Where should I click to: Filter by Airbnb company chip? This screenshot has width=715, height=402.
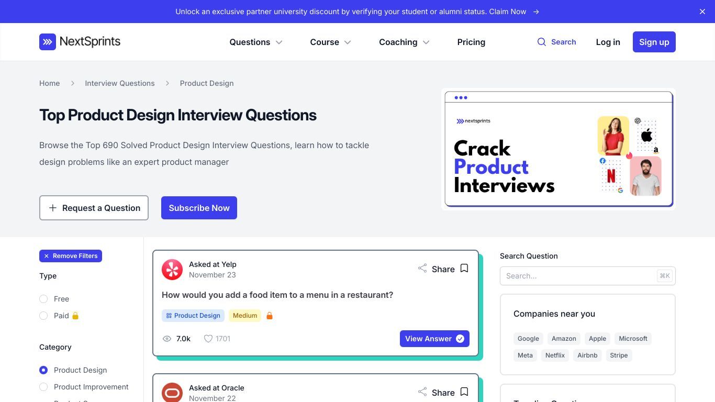[x=587, y=355]
